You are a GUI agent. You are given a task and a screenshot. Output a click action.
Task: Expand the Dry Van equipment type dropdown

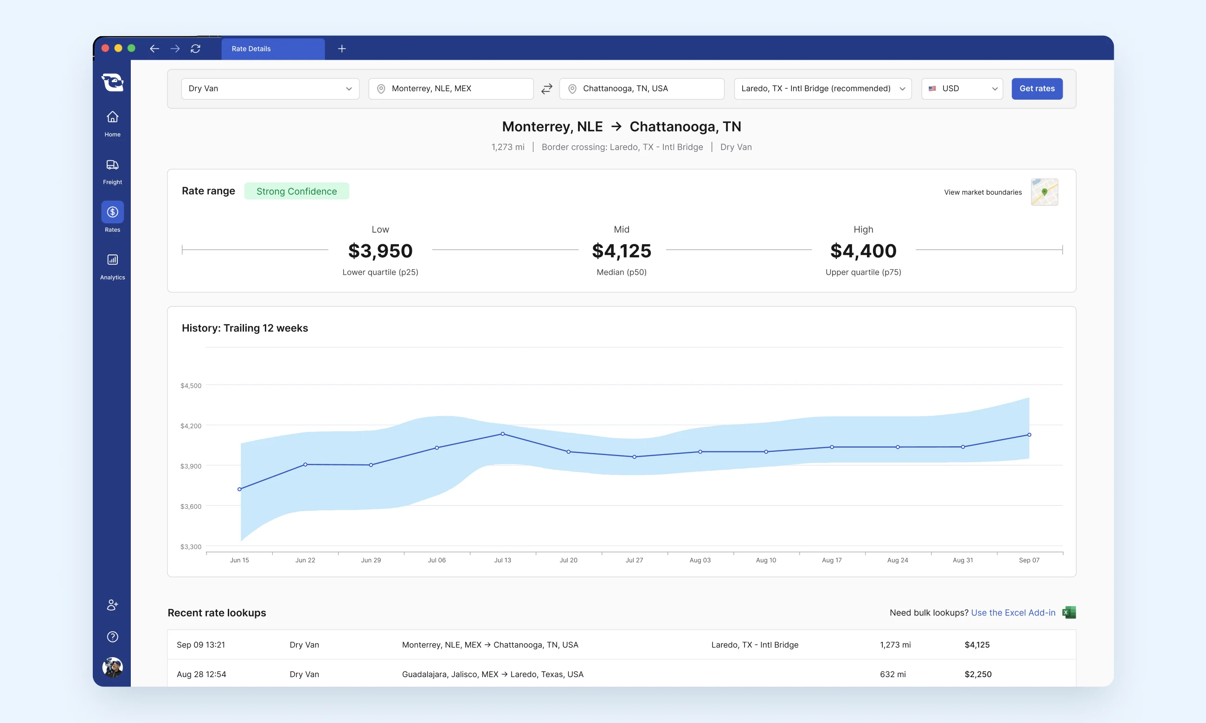coord(270,89)
